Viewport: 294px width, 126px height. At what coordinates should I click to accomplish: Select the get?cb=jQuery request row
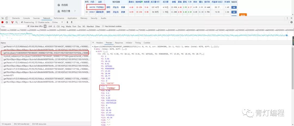point(45,53)
